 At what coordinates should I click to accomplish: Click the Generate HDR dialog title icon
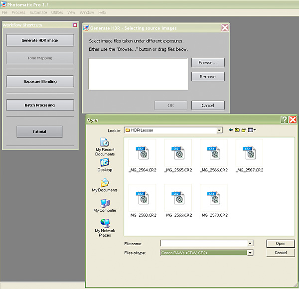86,28
